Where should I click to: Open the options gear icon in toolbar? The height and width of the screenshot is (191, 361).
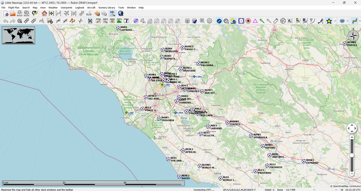pyautogui.click(x=209, y=21)
